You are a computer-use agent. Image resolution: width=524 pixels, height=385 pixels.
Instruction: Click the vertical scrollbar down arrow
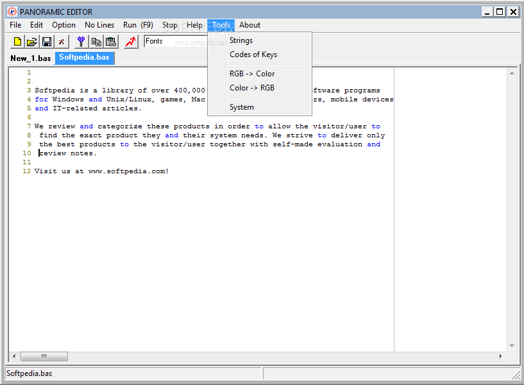pos(512,346)
